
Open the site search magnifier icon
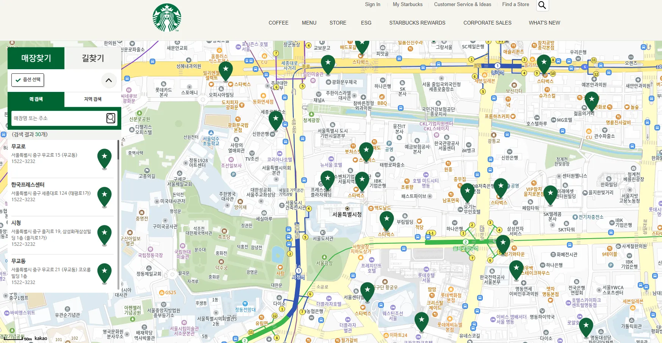point(542,5)
